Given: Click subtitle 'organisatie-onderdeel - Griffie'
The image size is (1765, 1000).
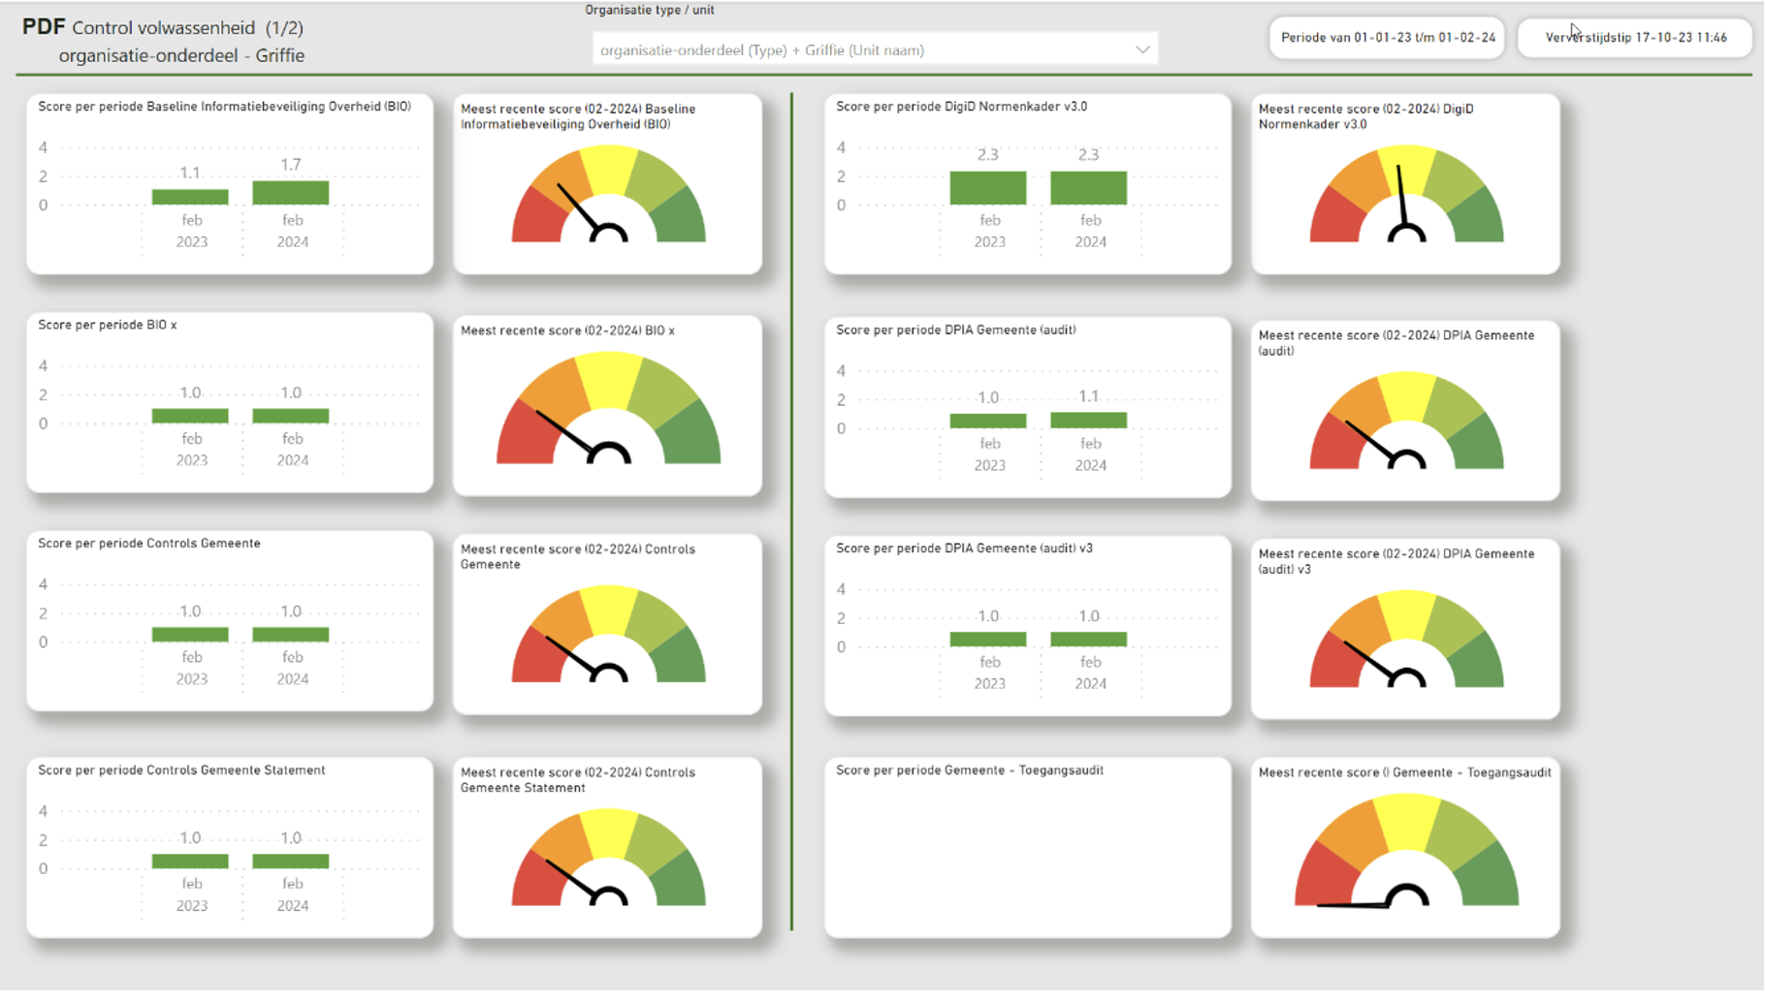Looking at the screenshot, I should tap(181, 55).
